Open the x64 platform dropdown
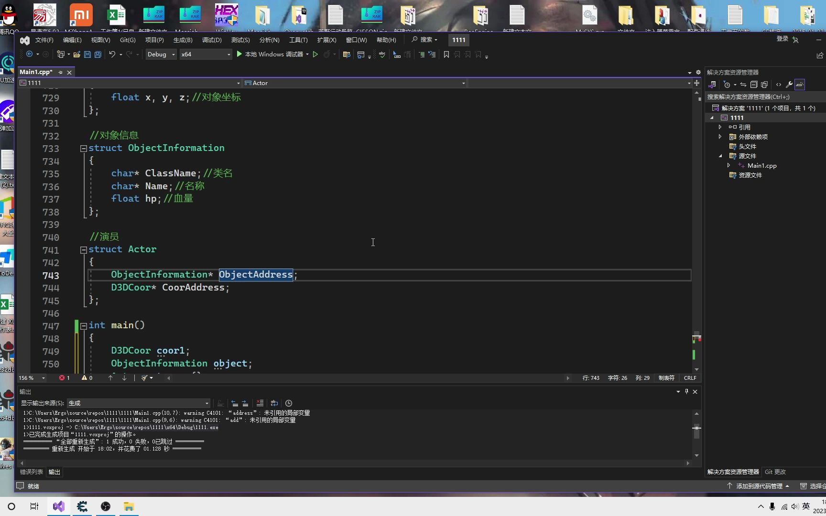The height and width of the screenshot is (516, 826). 206,54
